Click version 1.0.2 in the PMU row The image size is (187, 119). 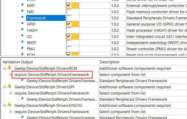coord(115,49)
